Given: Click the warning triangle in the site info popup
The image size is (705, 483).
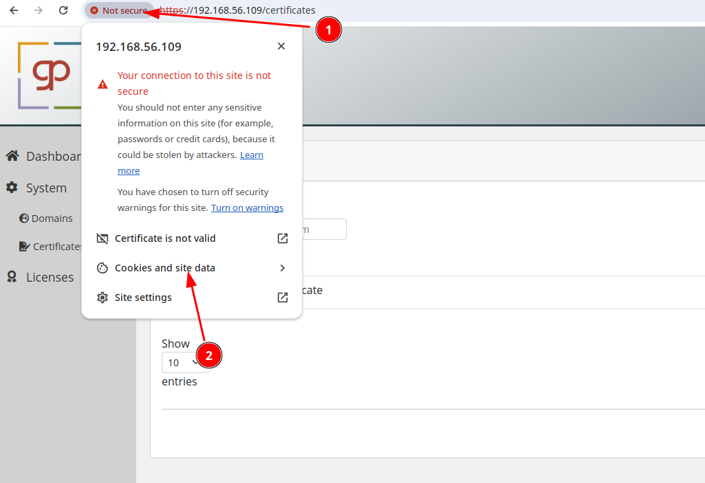Looking at the screenshot, I should [102, 84].
